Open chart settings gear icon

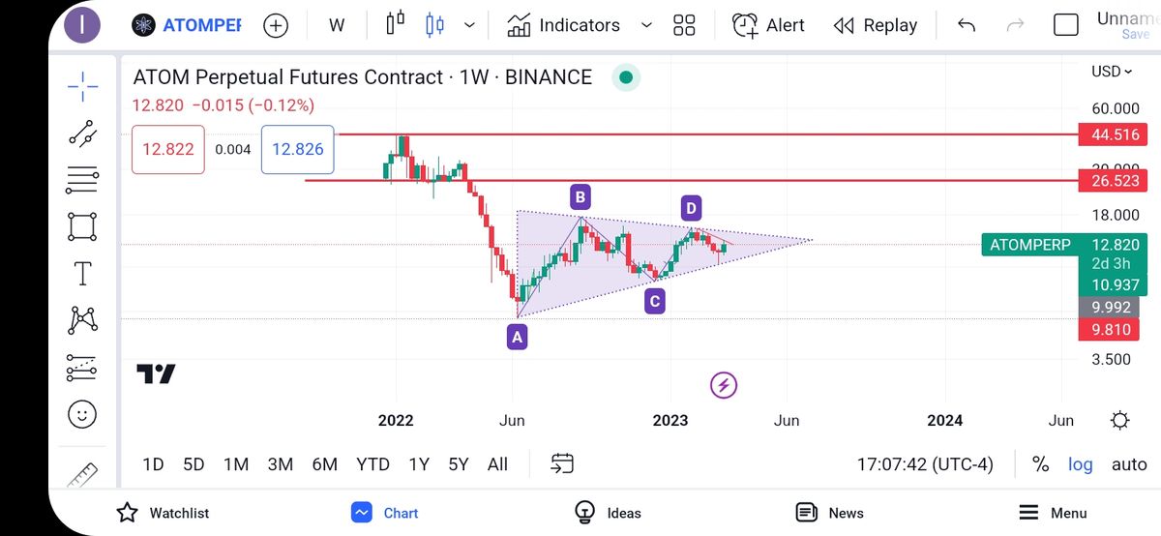tap(1119, 420)
